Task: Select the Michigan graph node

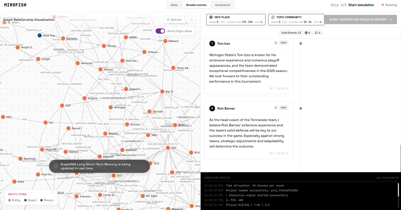Action: [111, 107]
